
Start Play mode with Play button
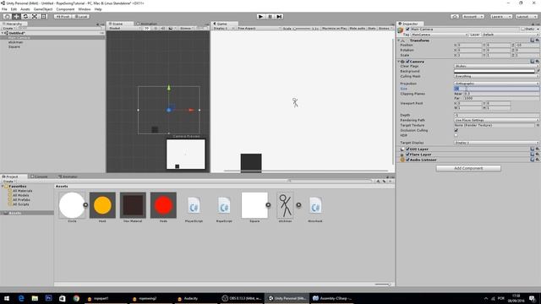[x=261, y=17]
